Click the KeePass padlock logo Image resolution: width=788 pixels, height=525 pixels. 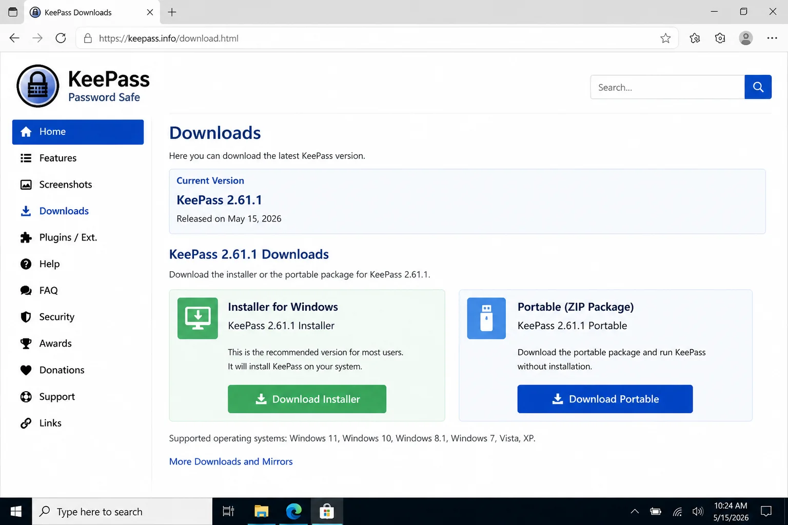(x=38, y=86)
